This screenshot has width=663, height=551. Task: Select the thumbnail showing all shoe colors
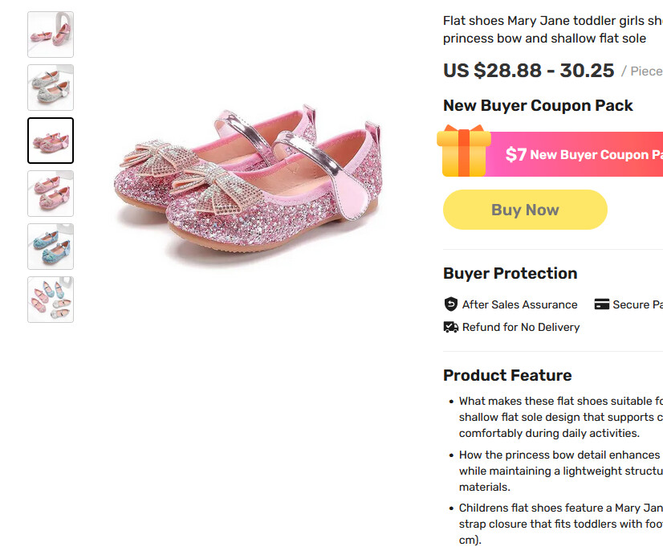(51, 300)
